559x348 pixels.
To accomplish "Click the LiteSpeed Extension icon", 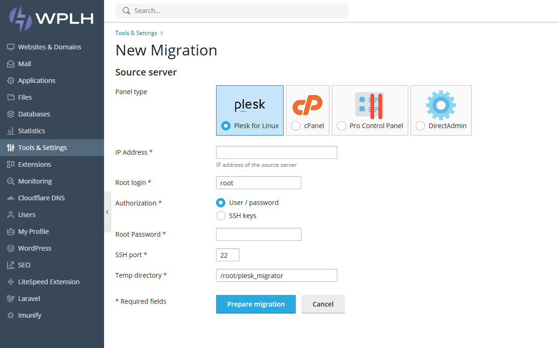I will [11, 282].
